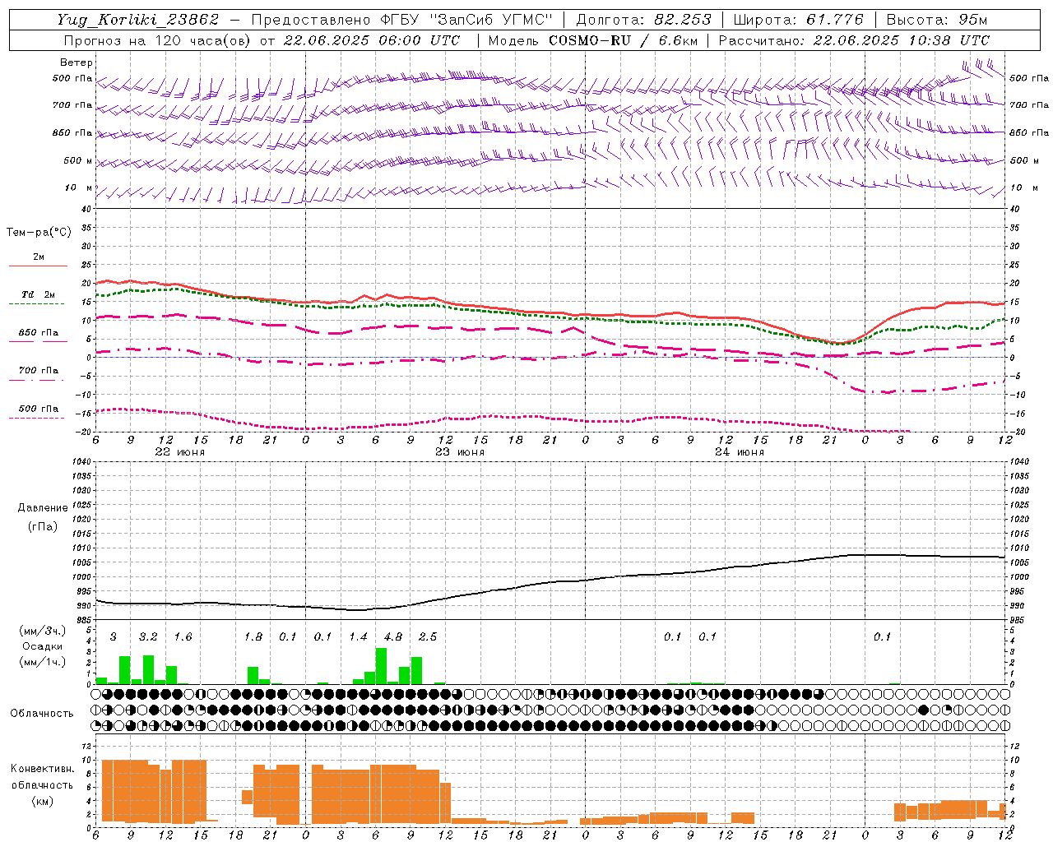
Task: Click the Давление pressure panel label
Action: (42, 508)
